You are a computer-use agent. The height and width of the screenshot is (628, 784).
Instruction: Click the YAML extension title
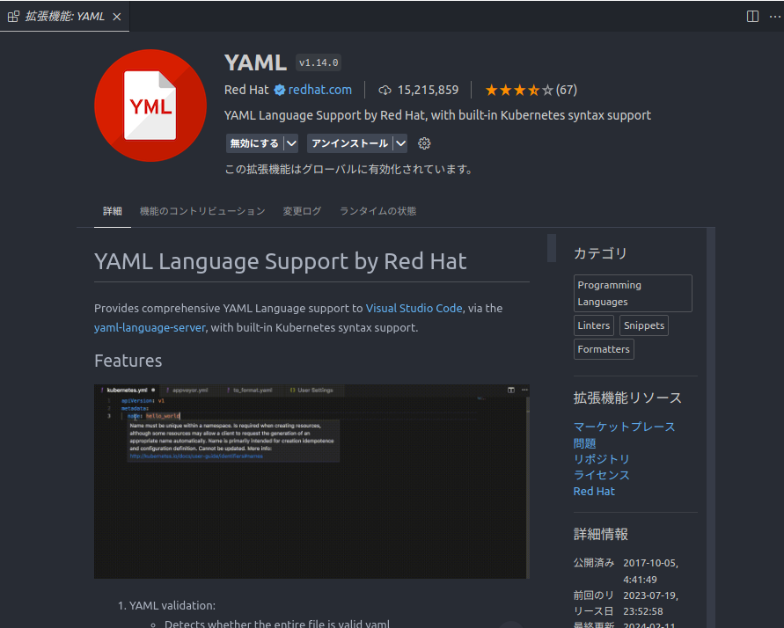pos(255,62)
